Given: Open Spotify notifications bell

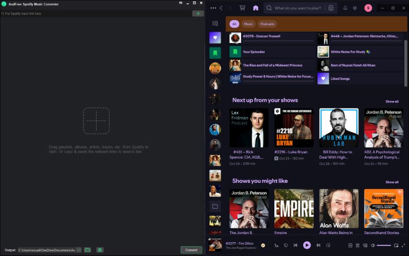Looking at the screenshot, I should click(345, 8).
